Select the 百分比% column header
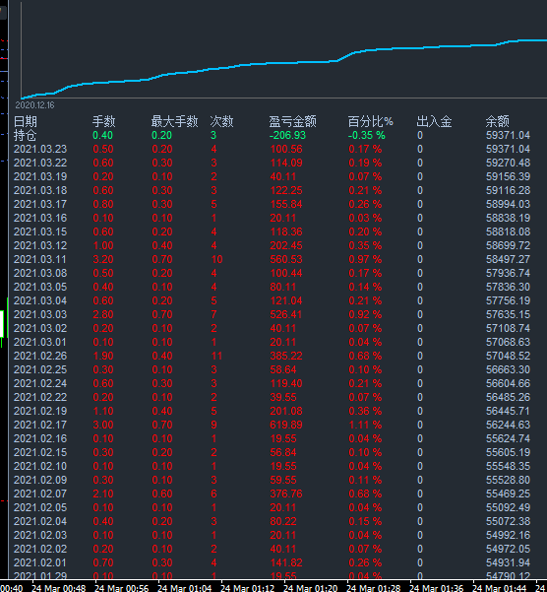 click(x=370, y=121)
